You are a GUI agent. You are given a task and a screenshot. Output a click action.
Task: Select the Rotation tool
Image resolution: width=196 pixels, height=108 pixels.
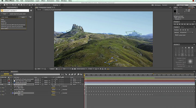[10, 5]
